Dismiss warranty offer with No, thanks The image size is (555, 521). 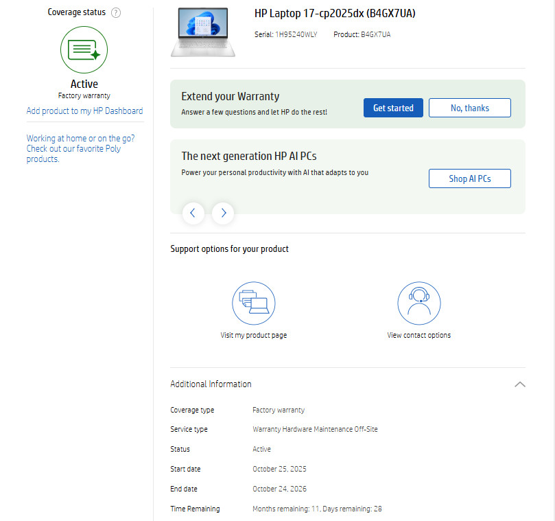470,108
